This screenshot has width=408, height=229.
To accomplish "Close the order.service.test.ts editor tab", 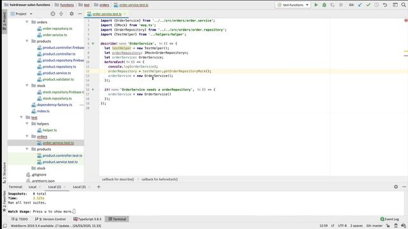I will (125, 14).
